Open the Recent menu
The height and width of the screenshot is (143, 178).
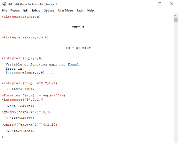[15, 11]
